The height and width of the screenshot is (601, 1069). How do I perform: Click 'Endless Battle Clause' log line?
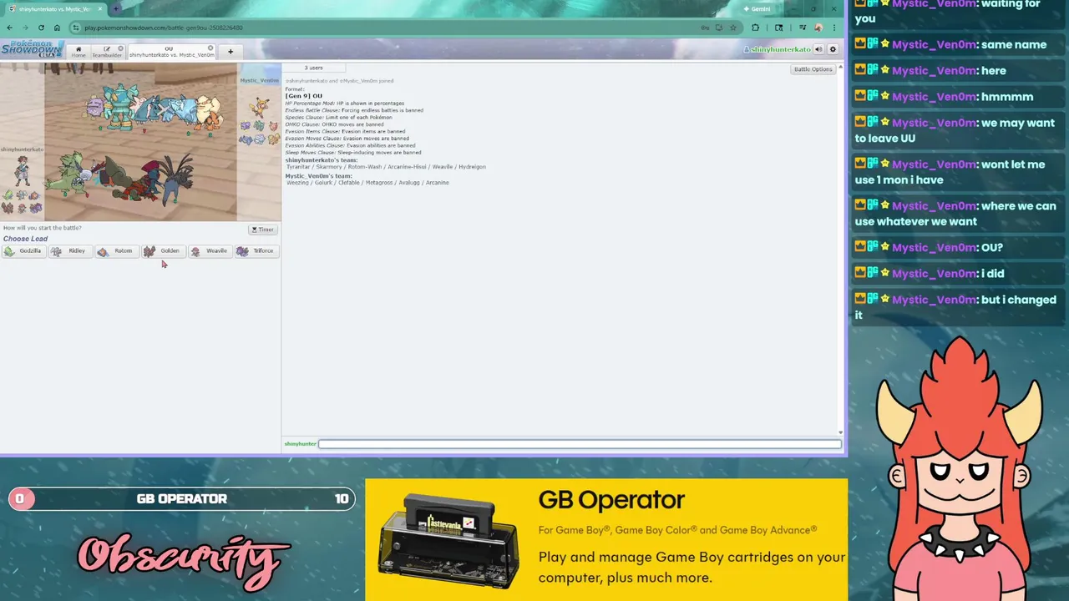354,110
